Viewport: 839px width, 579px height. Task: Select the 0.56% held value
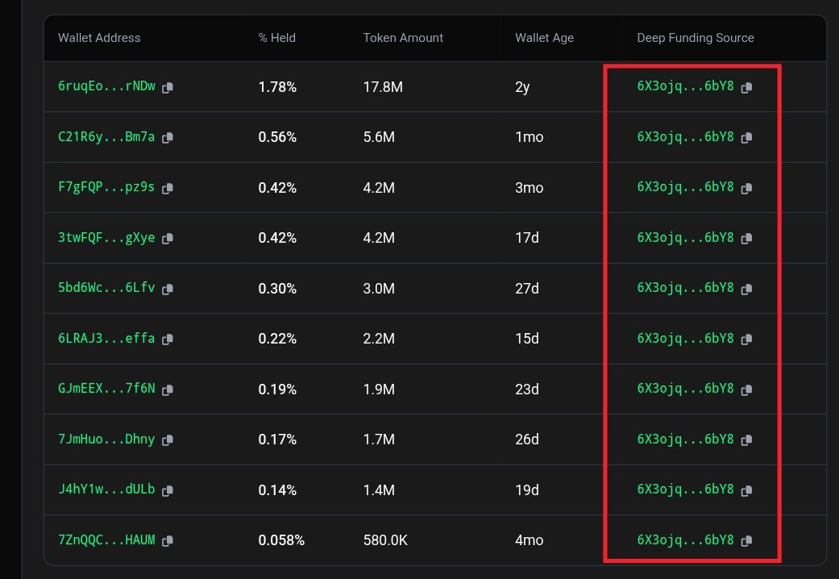click(x=277, y=137)
